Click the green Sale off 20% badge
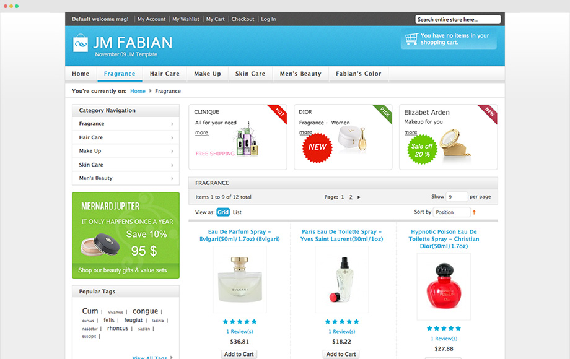This screenshot has height=359, width=570. point(422,150)
